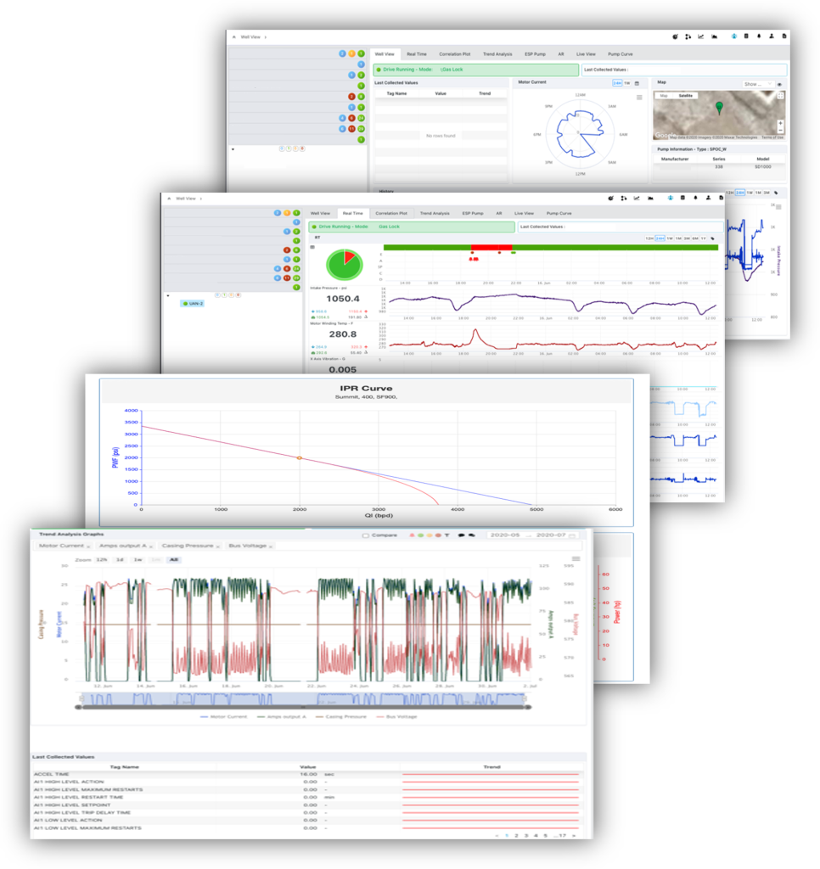Image resolution: width=820 pixels, height=869 pixels.
Task: Click the user profile icon in top toolbar
Action: (x=771, y=36)
